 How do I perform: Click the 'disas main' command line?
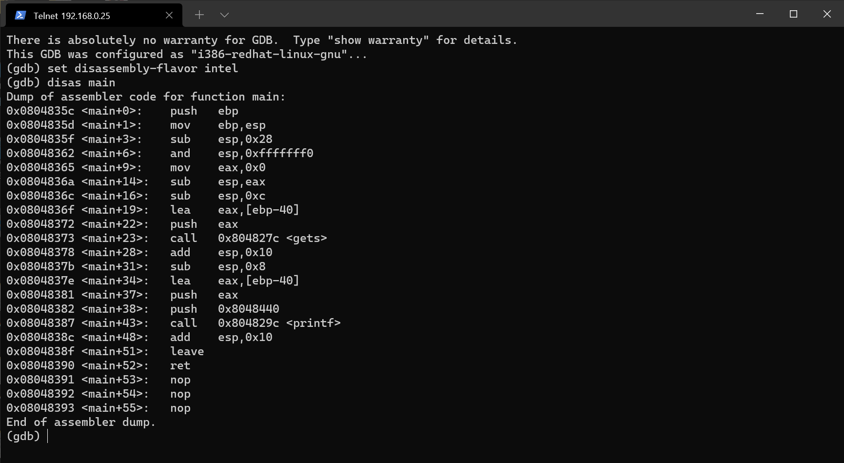tap(61, 82)
